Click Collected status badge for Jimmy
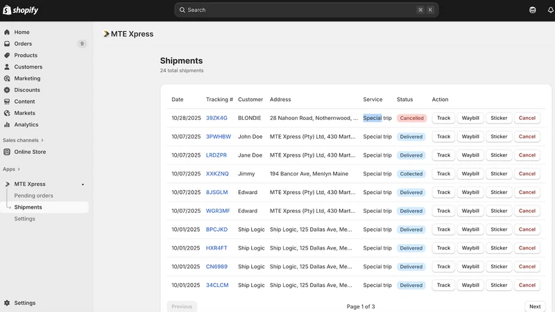The width and height of the screenshot is (555, 312). [x=411, y=174]
